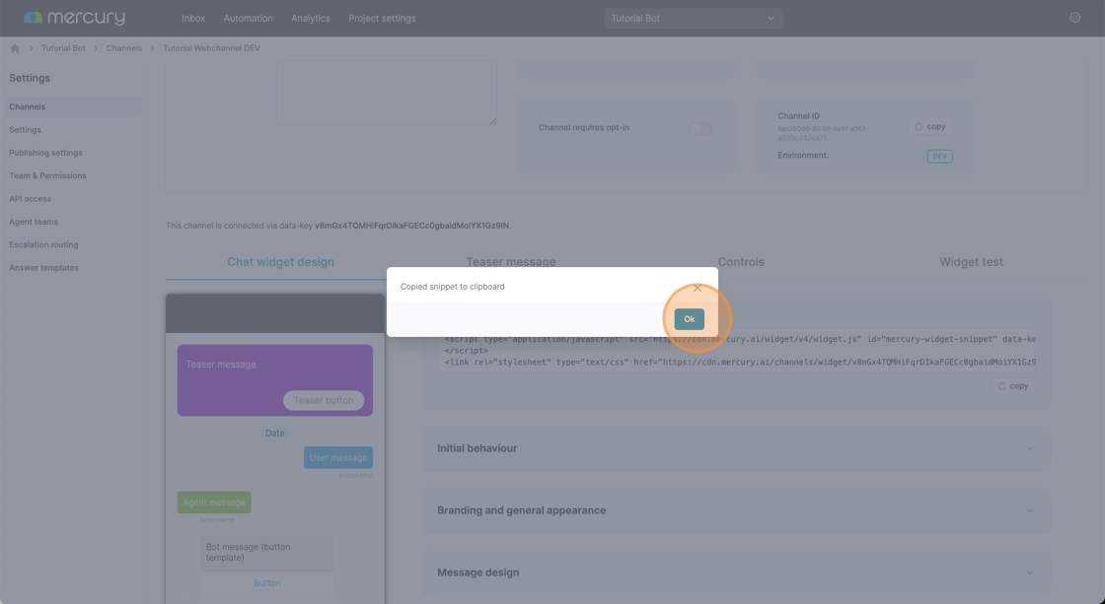Viewport: 1105px width, 604px height.
Task: Expand Branding and general appearance section
Action: click(x=736, y=510)
